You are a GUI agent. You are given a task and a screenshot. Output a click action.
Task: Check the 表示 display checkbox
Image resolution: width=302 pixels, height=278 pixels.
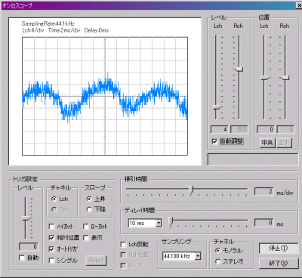pyautogui.click(x=86, y=238)
